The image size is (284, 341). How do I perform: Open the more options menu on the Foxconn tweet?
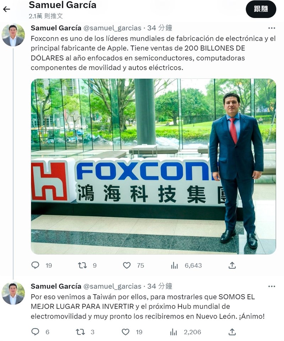[x=272, y=28]
